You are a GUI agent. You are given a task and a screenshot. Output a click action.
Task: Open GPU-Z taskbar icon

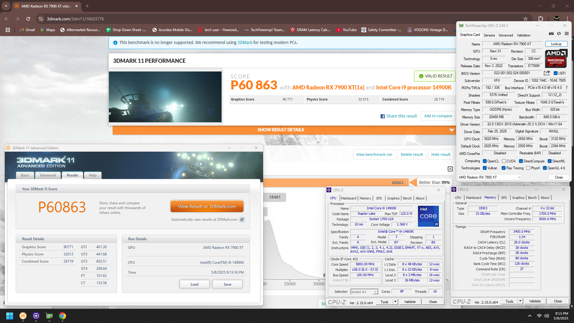[x=49, y=316]
